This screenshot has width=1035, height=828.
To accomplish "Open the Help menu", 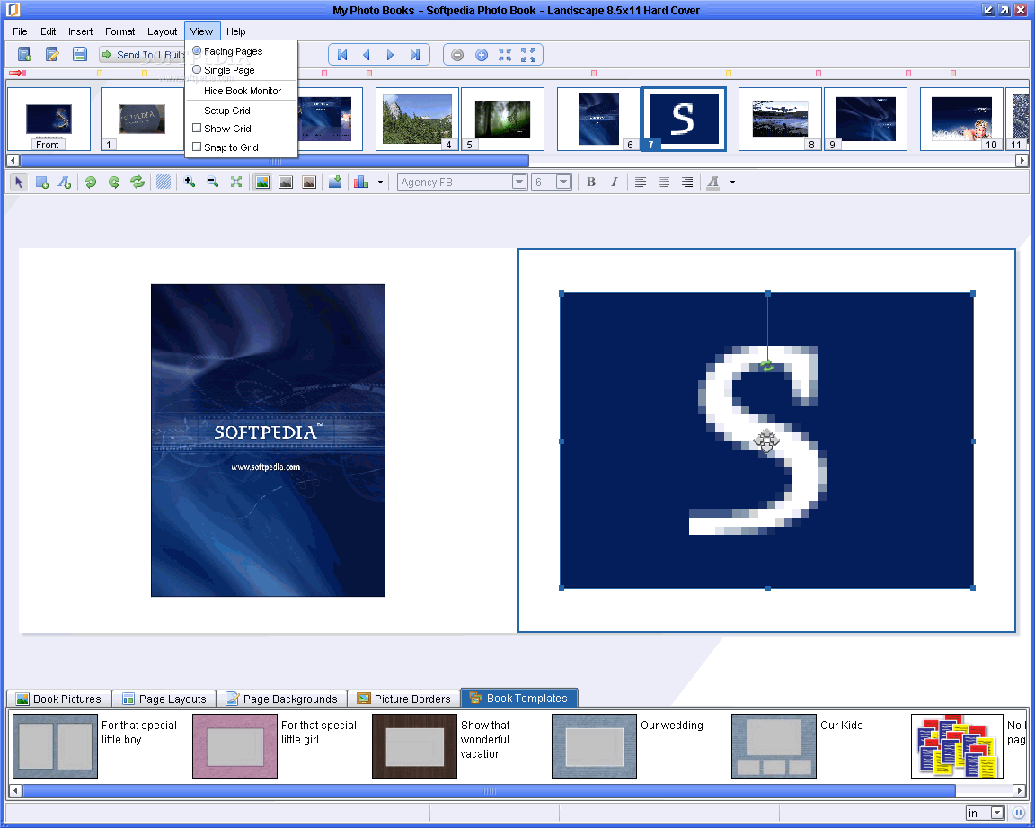I will [x=235, y=31].
